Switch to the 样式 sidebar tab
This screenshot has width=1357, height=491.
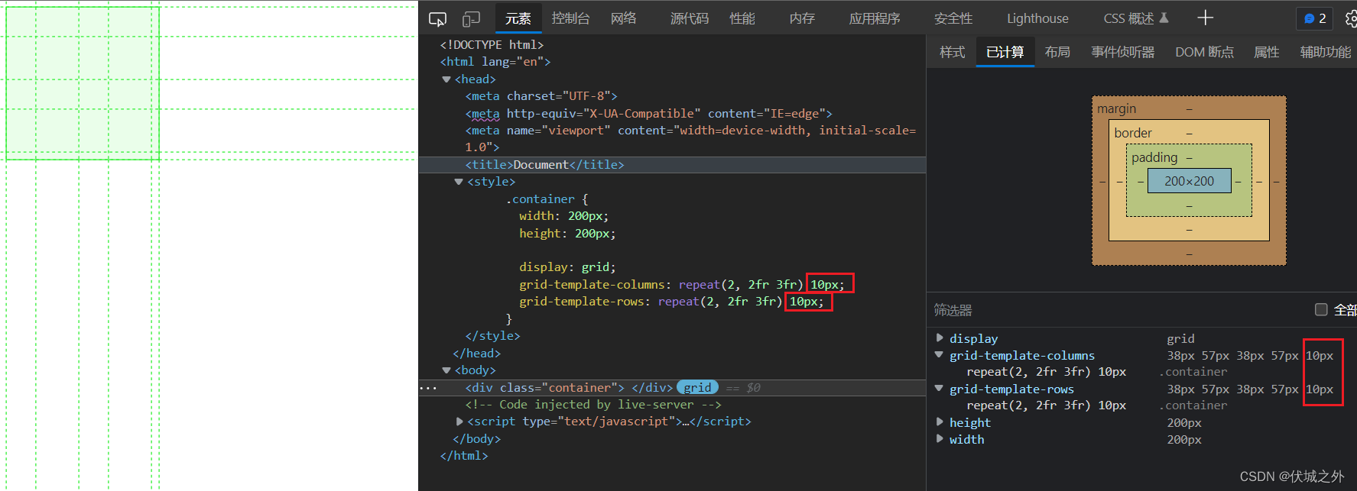(952, 52)
